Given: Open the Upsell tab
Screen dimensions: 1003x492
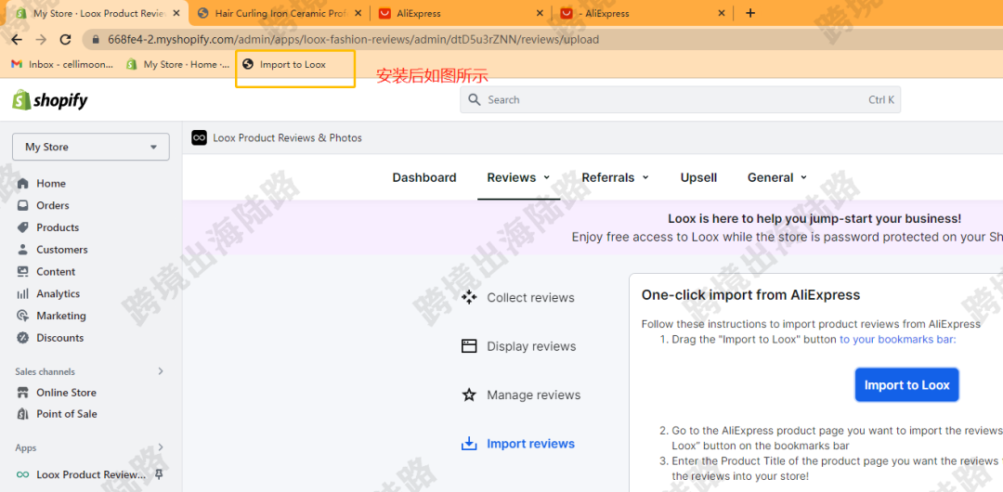Looking at the screenshot, I should point(698,178).
